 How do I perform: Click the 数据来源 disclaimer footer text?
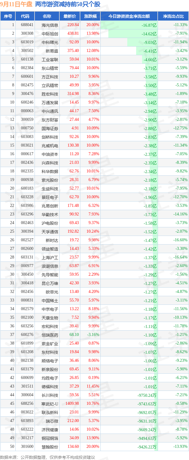pos(48,457)
